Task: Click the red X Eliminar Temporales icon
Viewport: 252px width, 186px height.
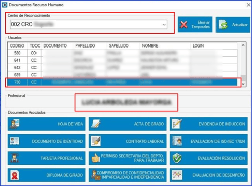Action: [184, 25]
